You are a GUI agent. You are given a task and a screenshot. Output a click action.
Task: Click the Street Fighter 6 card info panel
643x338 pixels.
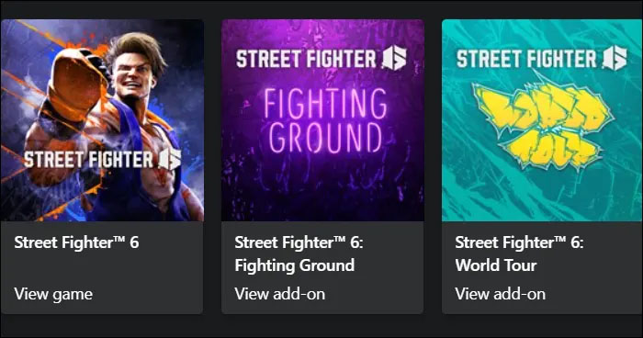(x=102, y=268)
